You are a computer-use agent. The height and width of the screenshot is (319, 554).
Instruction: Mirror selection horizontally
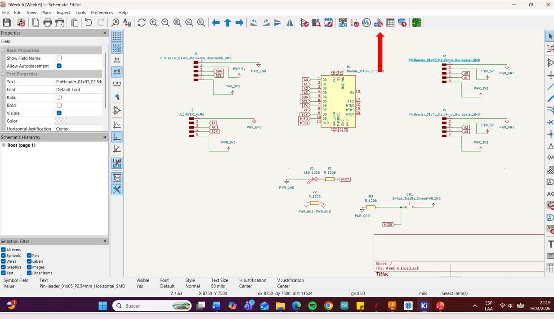click(x=290, y=22)
